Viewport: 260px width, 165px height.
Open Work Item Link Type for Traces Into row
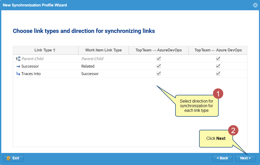(x=90, y=74)
